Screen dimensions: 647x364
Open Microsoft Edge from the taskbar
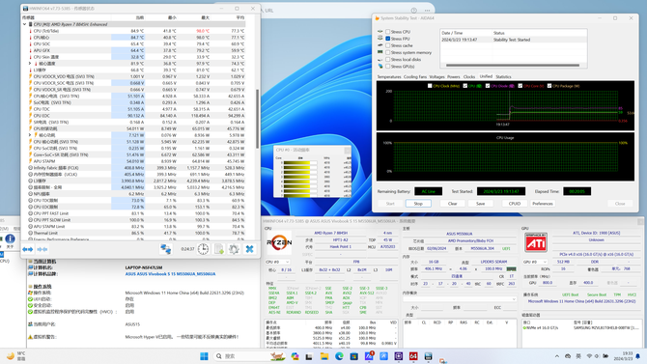339,356
